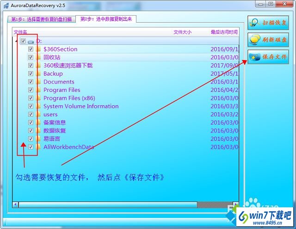
Task: Switch to 第1步 选择需要恢复的盘扫描 tab
Action: 42,19
